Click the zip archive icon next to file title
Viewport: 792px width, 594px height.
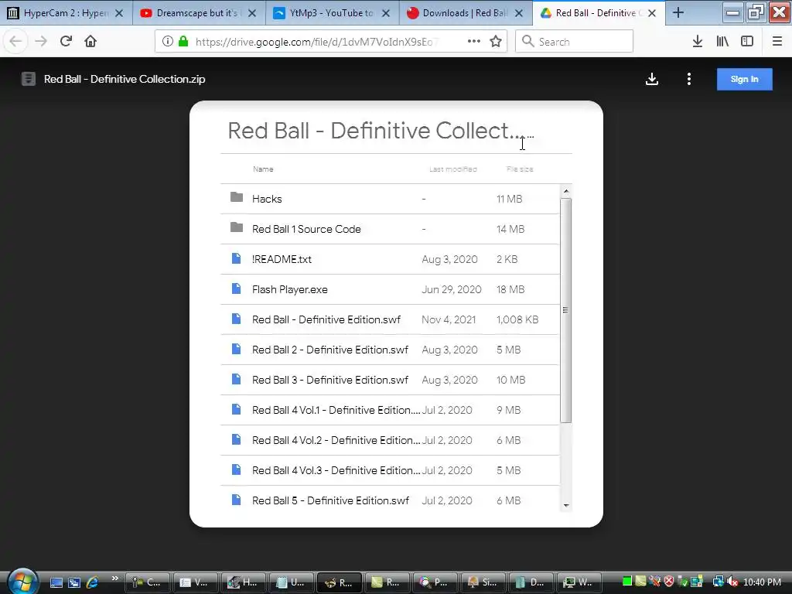tap(29, 79)
